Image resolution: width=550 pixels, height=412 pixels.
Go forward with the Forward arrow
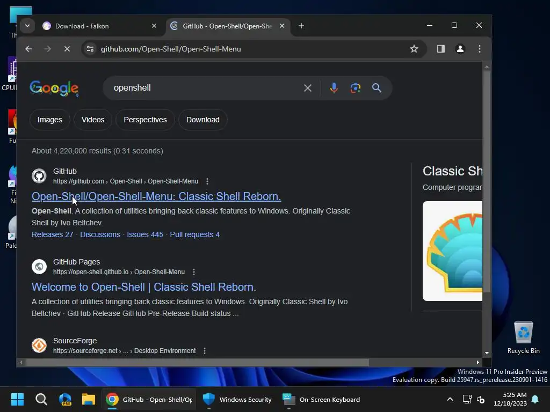click(48, 49)
